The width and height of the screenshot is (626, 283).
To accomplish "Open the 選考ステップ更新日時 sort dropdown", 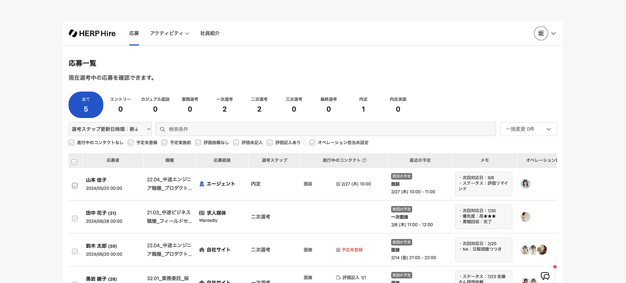I will (x=110, y=129).
